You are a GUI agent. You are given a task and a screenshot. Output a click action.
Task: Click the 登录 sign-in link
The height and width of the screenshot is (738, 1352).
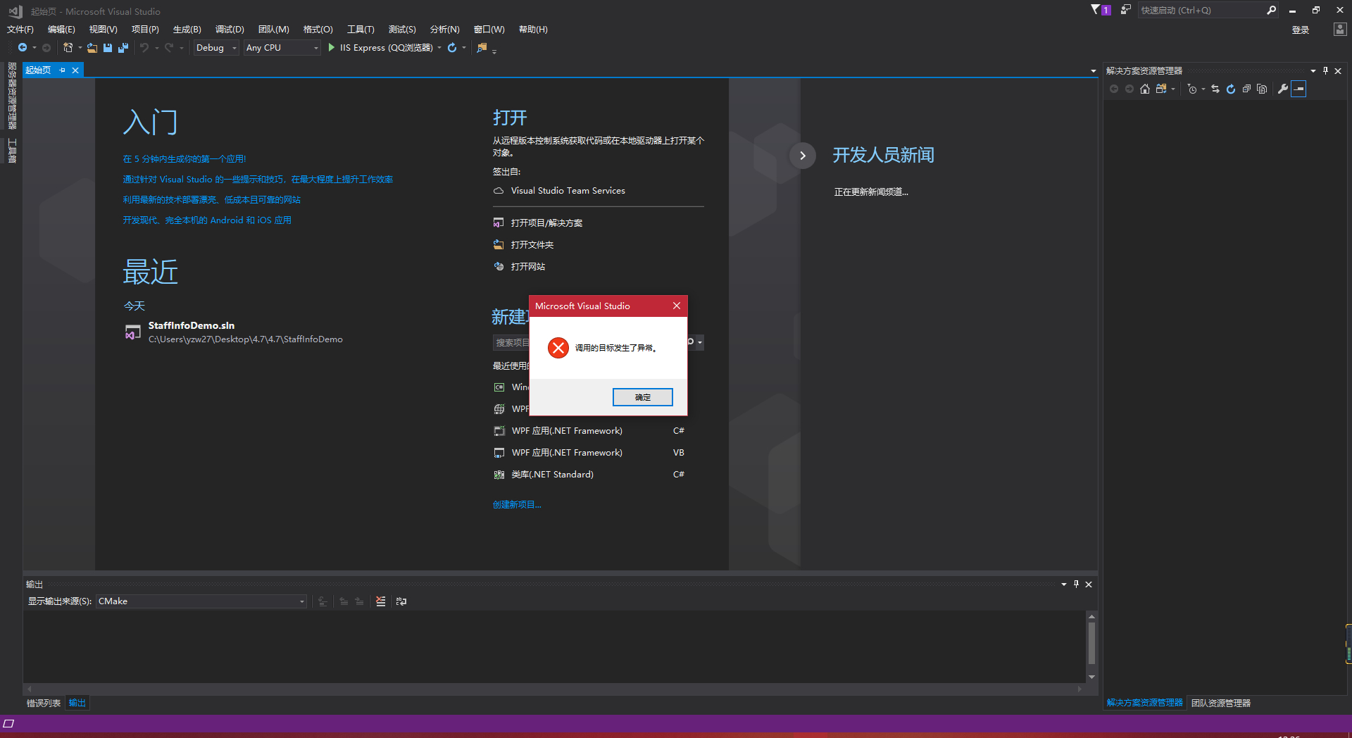(x=1301, y=30)
